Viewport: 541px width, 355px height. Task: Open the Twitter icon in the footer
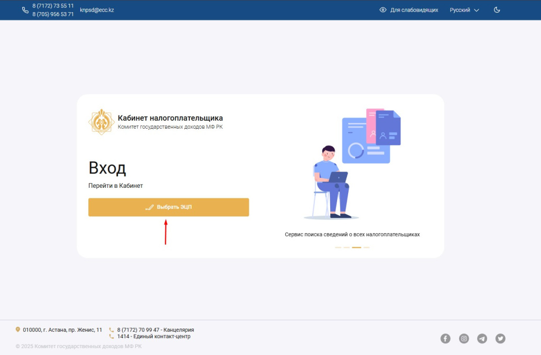[x=500, y=338]
